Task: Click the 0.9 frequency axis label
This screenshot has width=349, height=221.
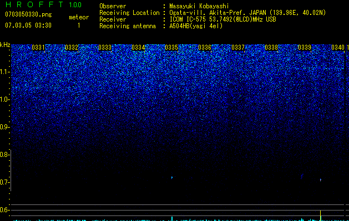Action: coord(4,127)
